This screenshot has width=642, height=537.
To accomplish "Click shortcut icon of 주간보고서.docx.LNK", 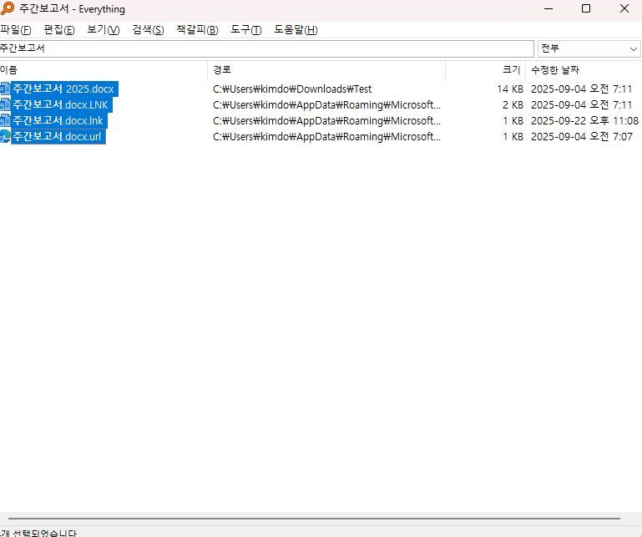I will (x=5, y=104).
